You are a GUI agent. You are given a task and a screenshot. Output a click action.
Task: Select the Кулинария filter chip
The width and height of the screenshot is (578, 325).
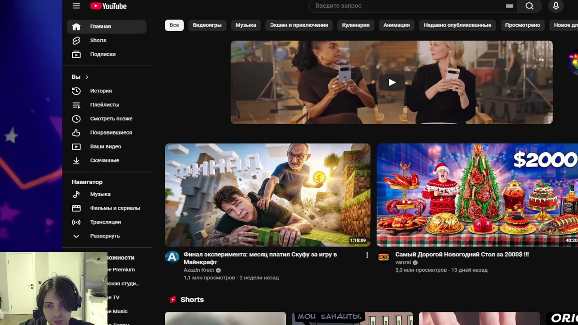(x=356, y=25)
